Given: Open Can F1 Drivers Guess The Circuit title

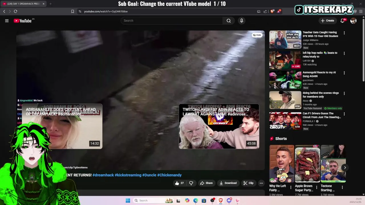Looking at the screenshot, I should coord(322,115).
